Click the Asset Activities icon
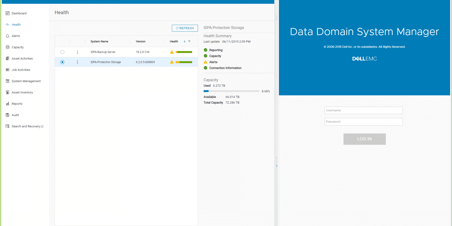 point(8,58)
